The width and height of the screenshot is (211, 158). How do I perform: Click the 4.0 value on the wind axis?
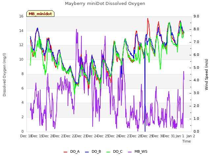point(196,80)
